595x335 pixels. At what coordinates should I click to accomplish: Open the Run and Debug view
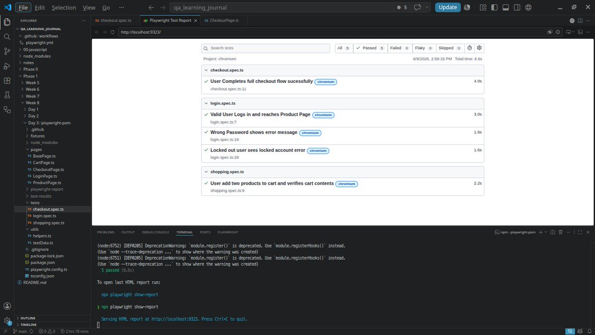[7, 66]
